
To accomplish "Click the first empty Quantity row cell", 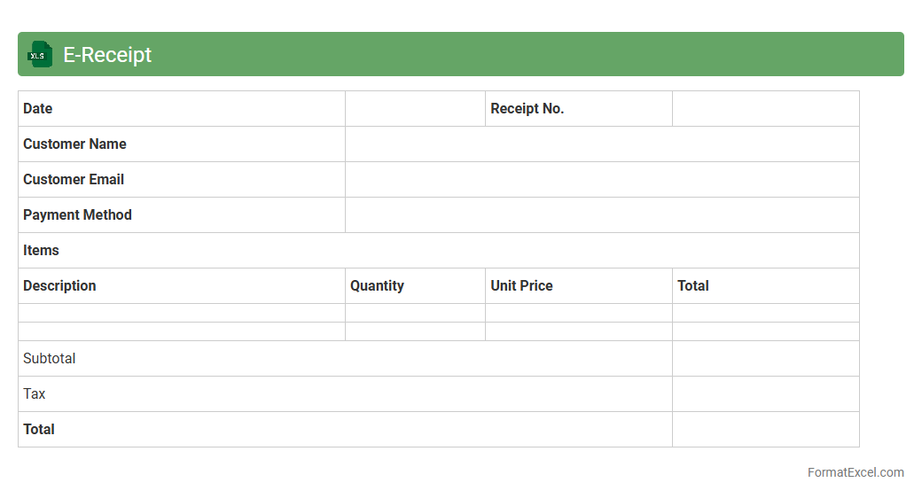I will click(x=415, y=313).
